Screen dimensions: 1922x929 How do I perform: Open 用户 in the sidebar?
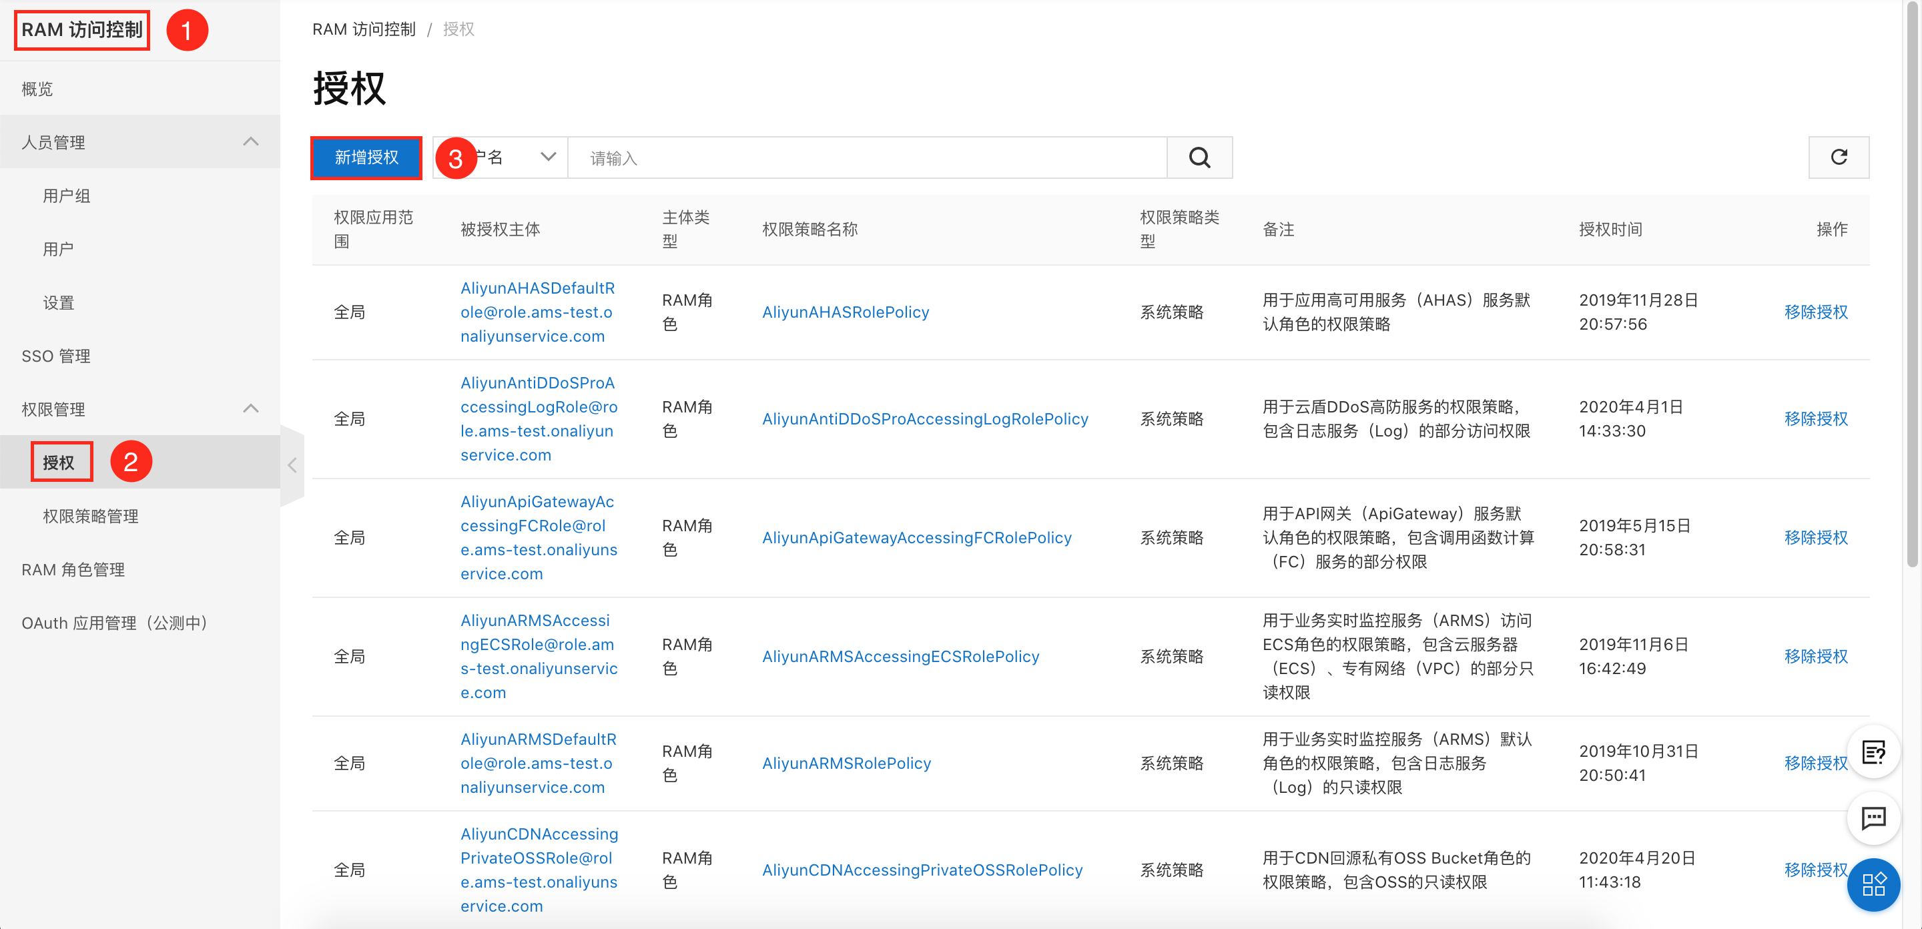(x=58, y=249)
